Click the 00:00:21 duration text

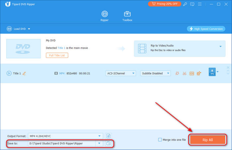click(85, 73)
